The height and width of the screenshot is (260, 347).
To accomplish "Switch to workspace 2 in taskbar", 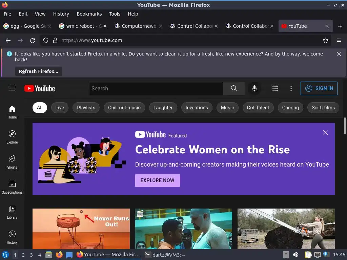I will pyautogui.click(x=23, y=255).
